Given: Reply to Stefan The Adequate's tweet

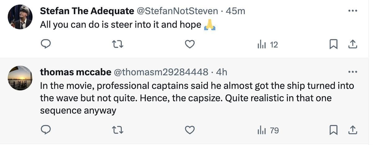Looking at the screenshot, I should [x=46, y=45].
